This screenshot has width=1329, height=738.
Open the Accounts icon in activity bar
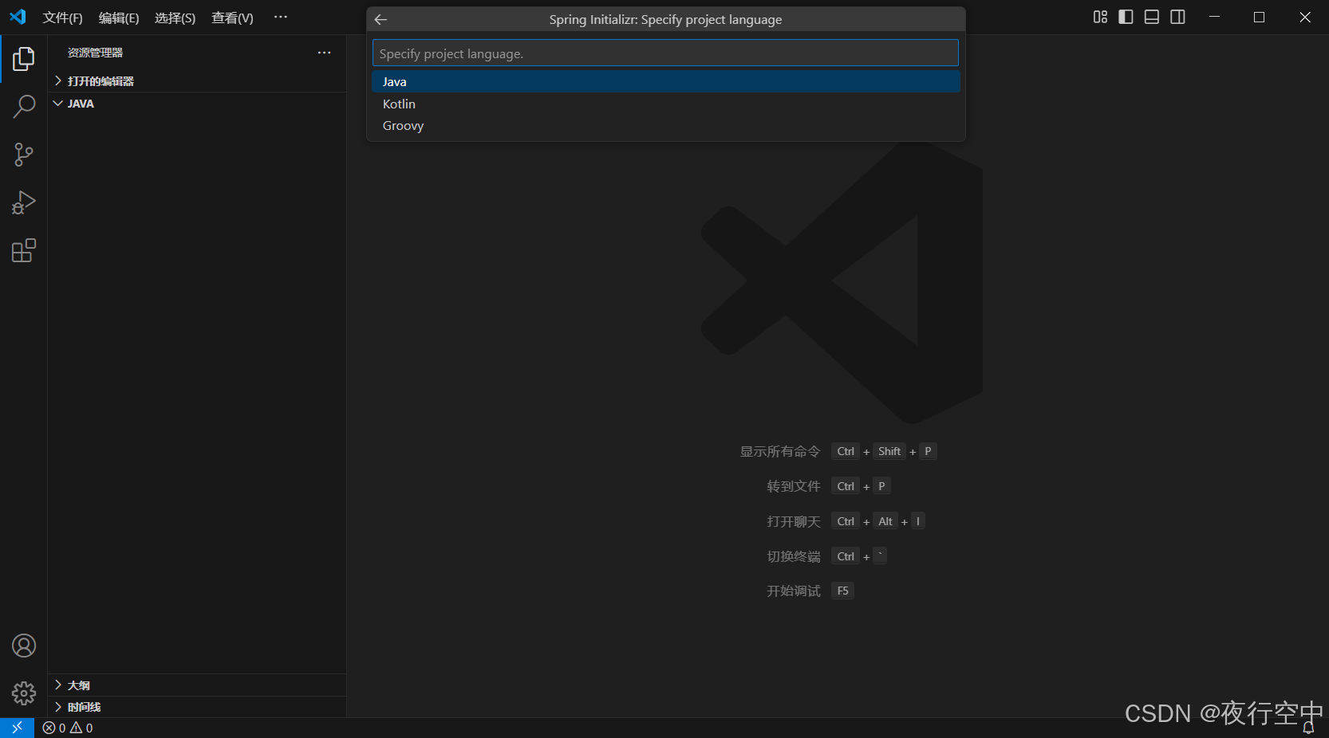pyautogui.click(x=24, y=646)
